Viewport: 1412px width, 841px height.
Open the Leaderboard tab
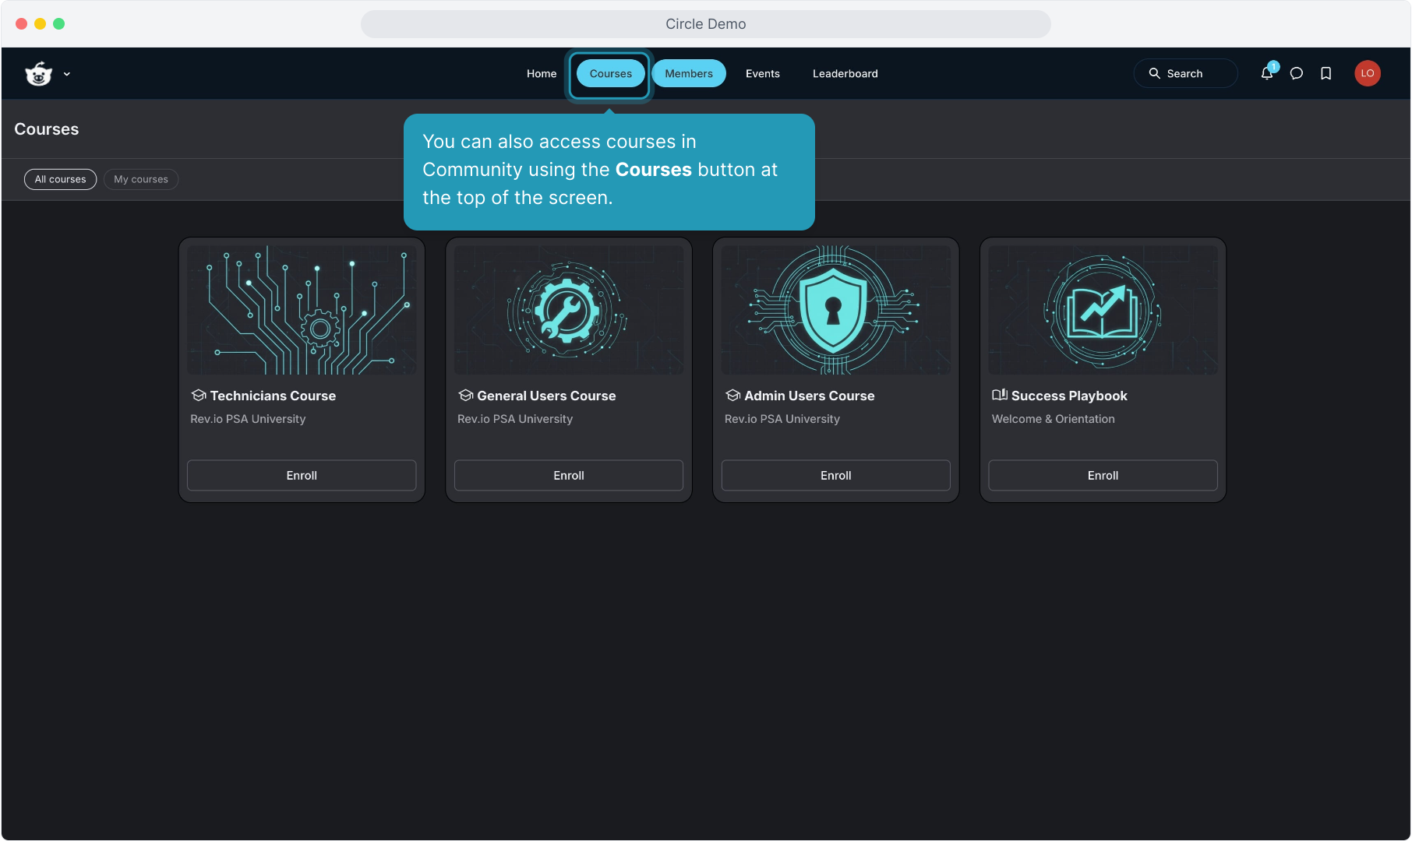[x=845, y=73]
